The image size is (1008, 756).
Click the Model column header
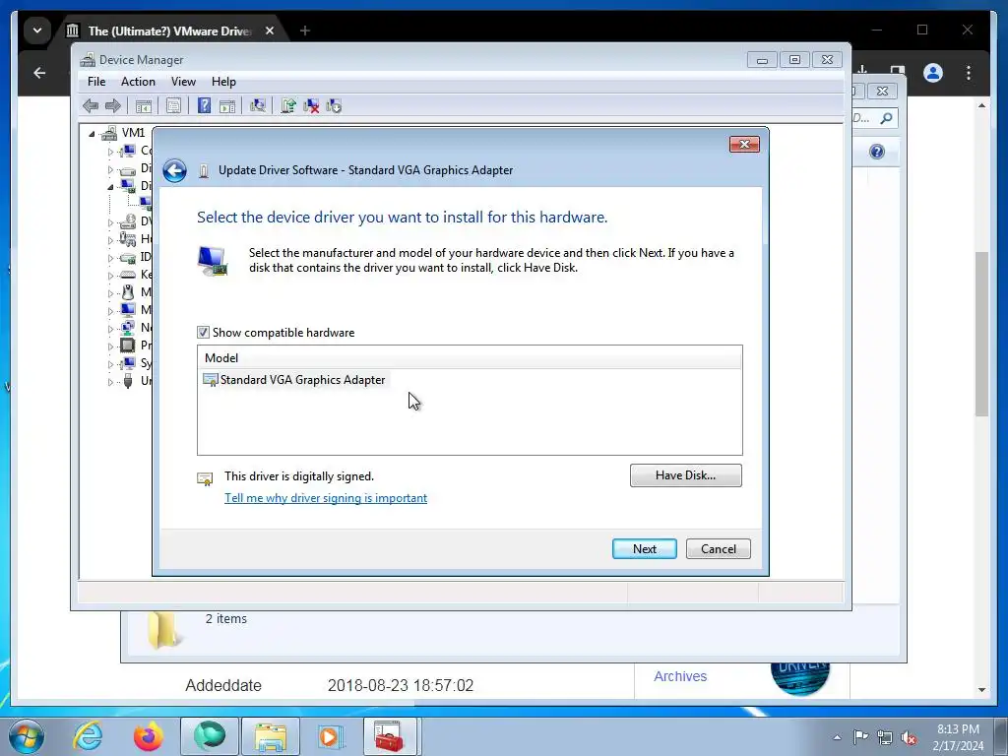coord(470,358)
